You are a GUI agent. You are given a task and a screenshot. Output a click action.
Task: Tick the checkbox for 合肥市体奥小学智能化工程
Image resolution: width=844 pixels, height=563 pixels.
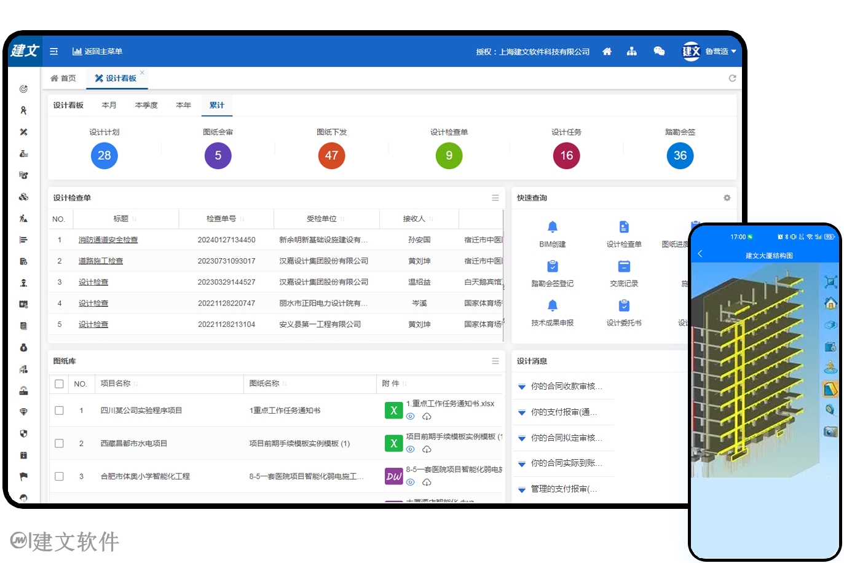tap(59, 476)
